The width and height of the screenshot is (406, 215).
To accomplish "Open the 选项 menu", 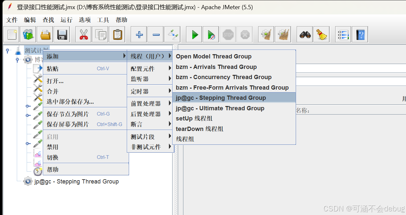I will pyautogui.click(x=85, y=20).
